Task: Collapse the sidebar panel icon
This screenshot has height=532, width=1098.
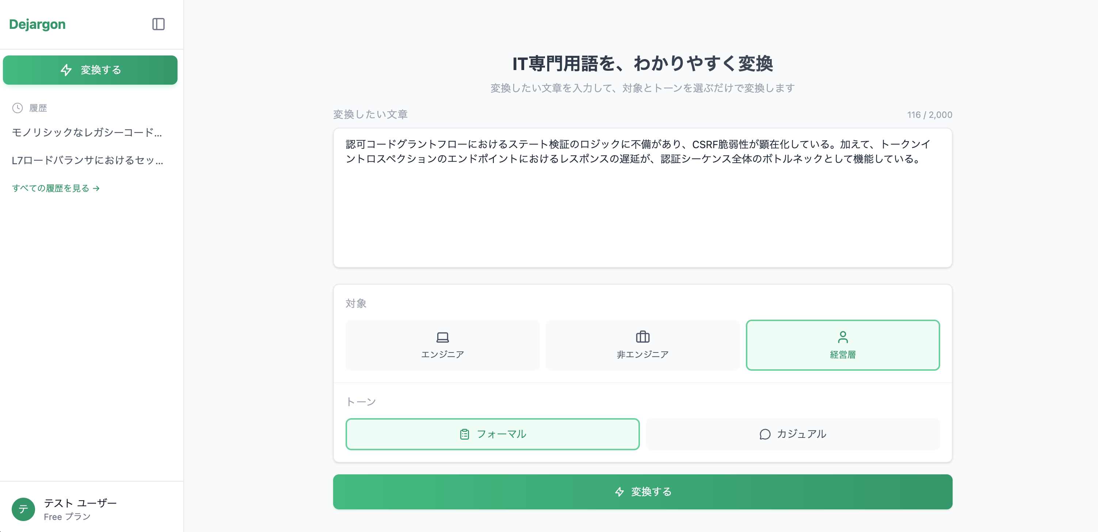Action: 159,24
